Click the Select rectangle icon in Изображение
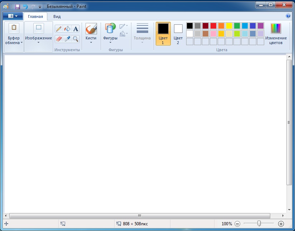 pos(39,28)
